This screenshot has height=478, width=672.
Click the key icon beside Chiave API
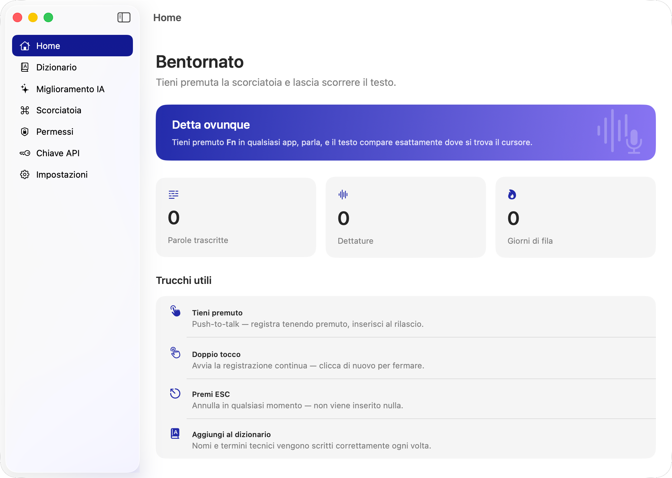25,153
